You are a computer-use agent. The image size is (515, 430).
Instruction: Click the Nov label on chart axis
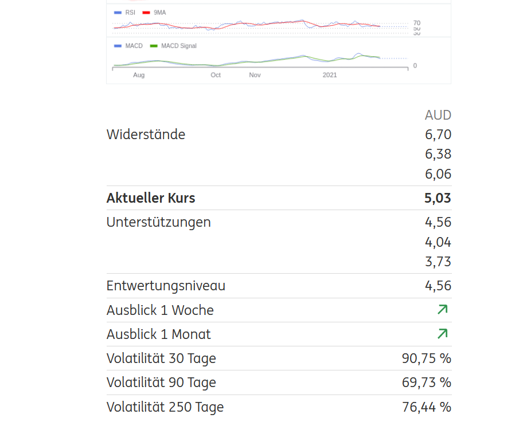[255, 75]
